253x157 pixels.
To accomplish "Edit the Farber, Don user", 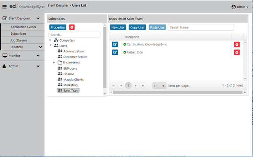I will 115,52.
